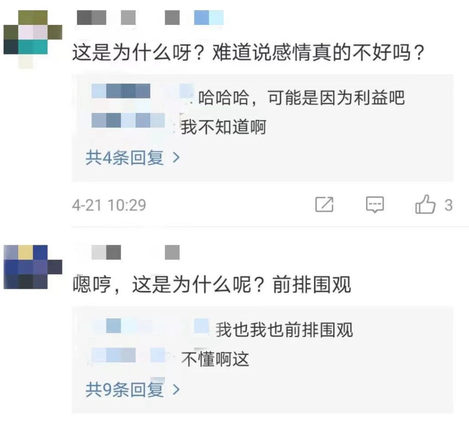Screen dimensions: 469x422
Task: Open username of reply 不懂啊这 author
Action: (x=129, y=355)
